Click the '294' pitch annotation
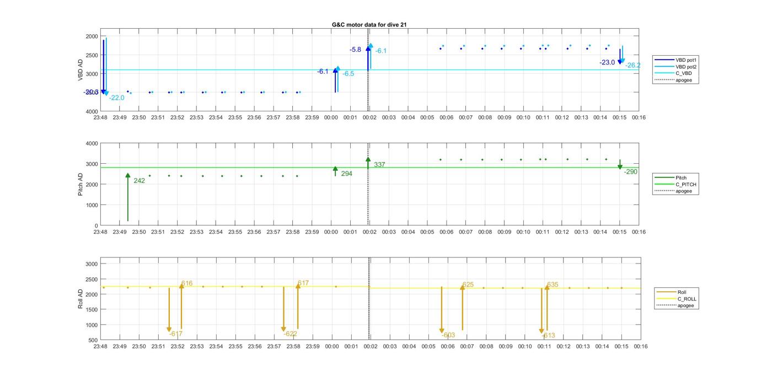This screenshot has width=772, height=382. point(346,174)
